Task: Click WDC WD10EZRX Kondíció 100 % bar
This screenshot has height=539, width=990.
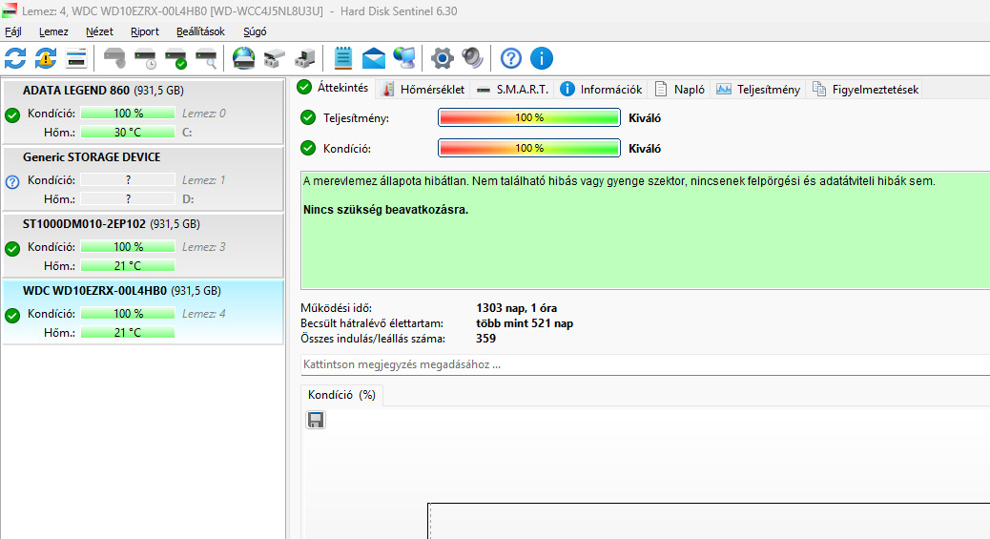Action: [128, 314]
